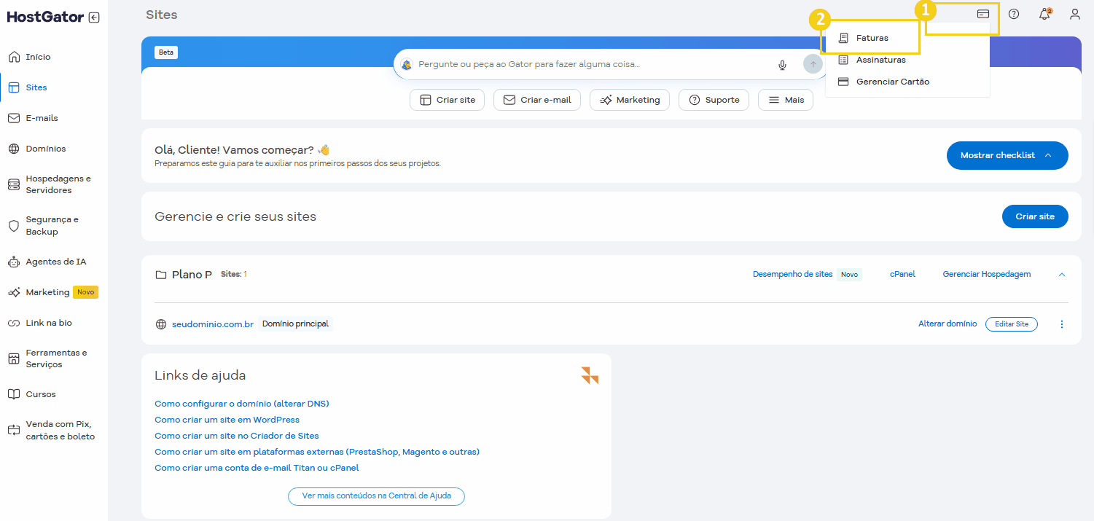This screenshot has width=1094, height=521.
Task: Collapse the sidebar using the arrow near HostGator logo
Action: 94,17
